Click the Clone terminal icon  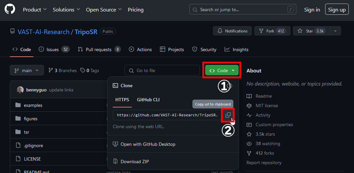(115, 86)
